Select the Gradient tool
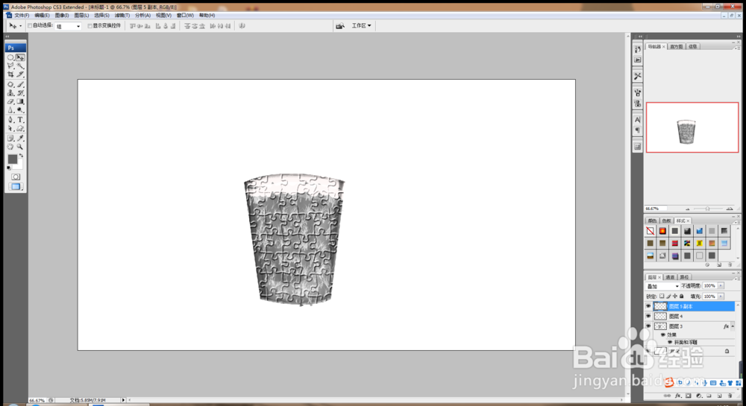Image resolution: width=746 pixels, height=406 pixels. 20,101
